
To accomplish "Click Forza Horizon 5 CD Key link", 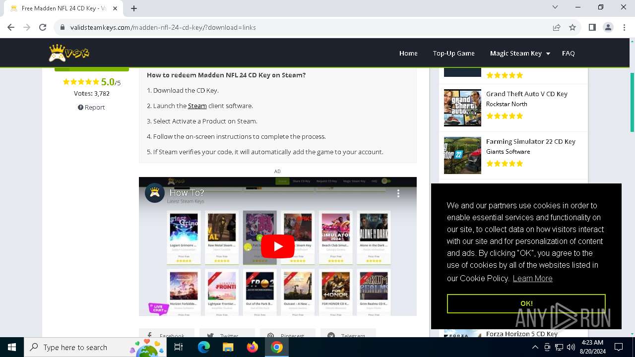I will coord(522,334).
